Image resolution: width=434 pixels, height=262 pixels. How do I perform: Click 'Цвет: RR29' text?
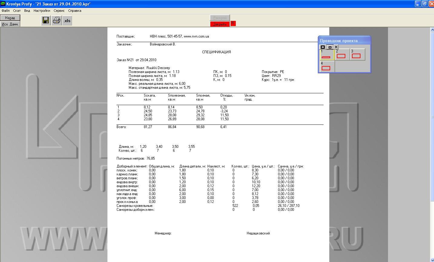point(271,76)
